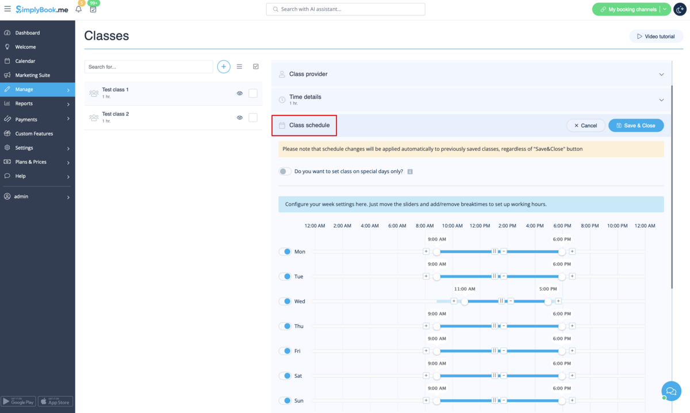The height and width of the screenshot is (413, 690).
Task: Click Monday's 9:00 AM start slider handle
Action: 437,251
